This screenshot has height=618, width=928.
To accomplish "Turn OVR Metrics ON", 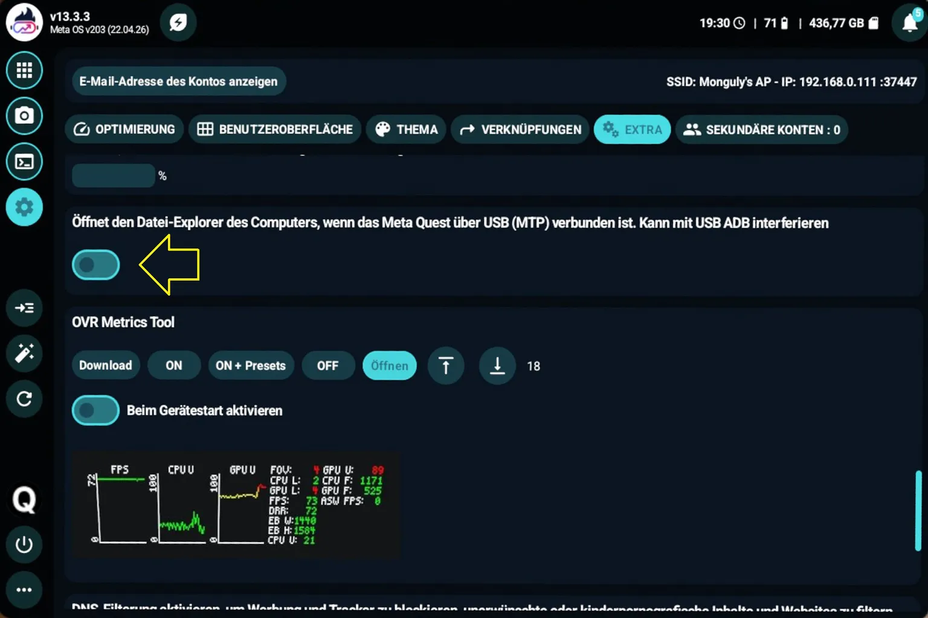I will [174, 366].
